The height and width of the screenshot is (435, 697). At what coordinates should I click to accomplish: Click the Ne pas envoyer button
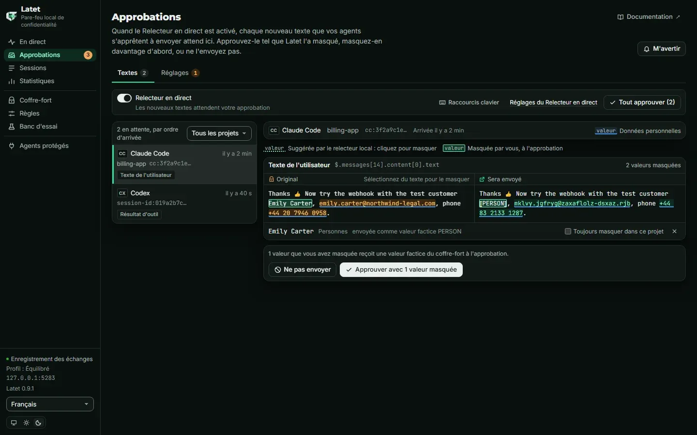pos(303,270)
